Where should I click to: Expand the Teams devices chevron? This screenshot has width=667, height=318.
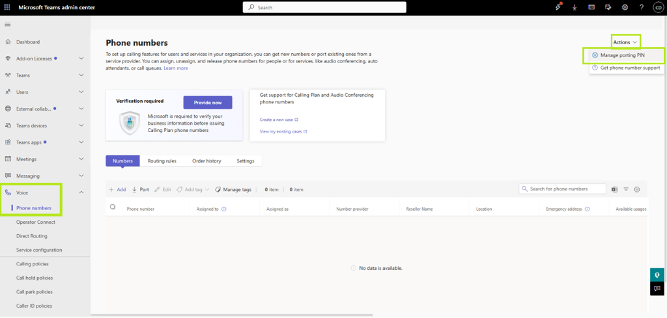click(x=81, y=126)
